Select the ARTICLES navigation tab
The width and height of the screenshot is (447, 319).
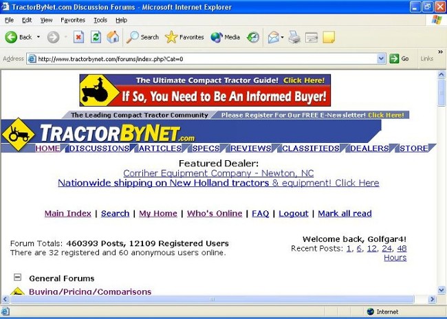160,148
